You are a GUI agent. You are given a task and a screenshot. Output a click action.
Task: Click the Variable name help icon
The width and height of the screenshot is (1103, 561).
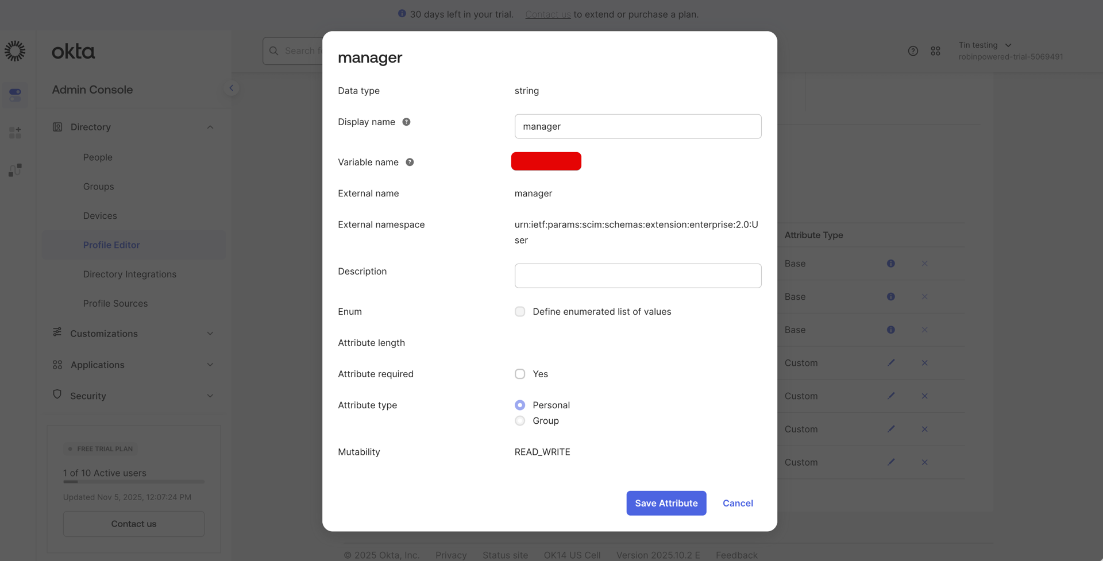(410, 162)
